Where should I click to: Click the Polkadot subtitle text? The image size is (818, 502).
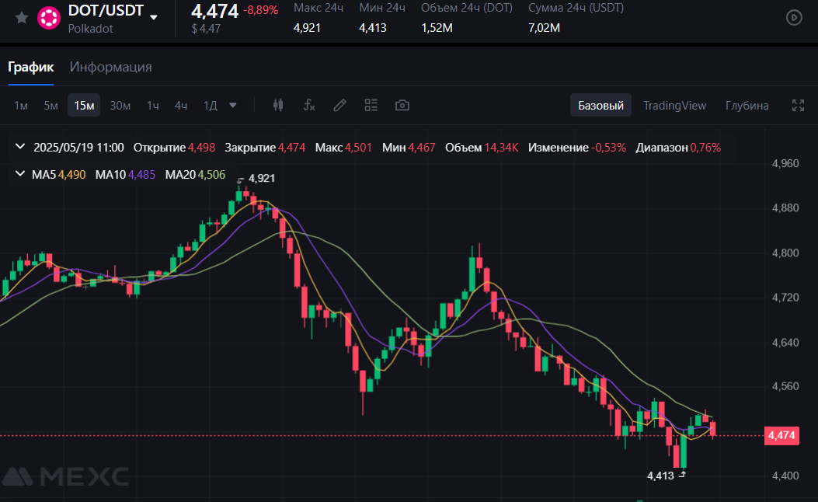(90, 29)
